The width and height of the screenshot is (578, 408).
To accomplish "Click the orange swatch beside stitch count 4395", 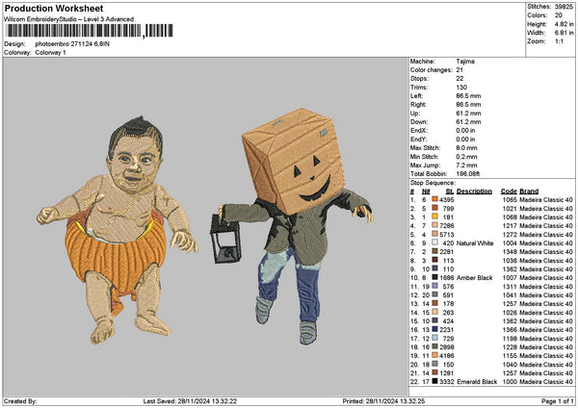I will point(435,199).
